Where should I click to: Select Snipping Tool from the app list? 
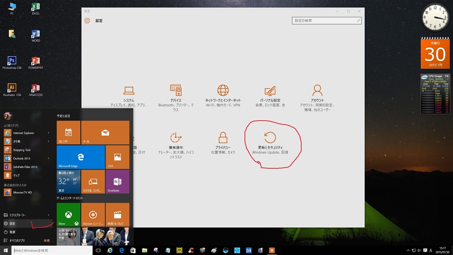(x=22, y=150)
